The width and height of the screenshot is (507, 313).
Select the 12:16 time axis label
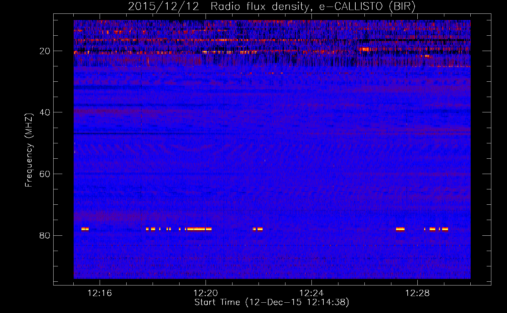[100, 293]
